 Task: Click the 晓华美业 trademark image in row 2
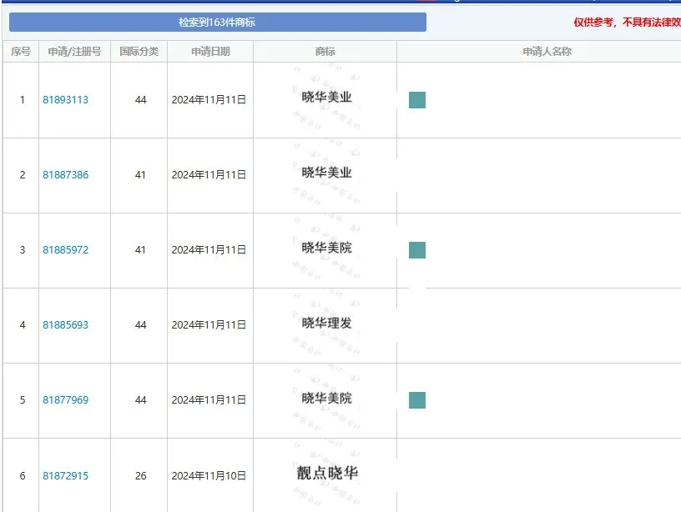(x=326, y=173)
